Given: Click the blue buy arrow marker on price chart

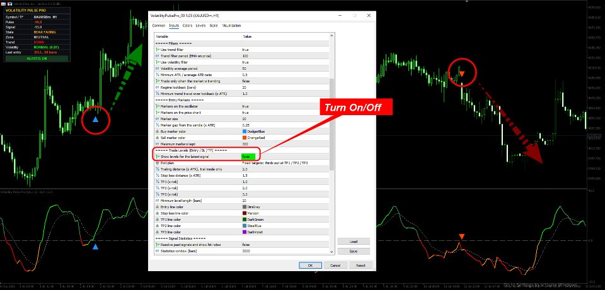Looking at the screenshot, I should (x=96, y=120).
